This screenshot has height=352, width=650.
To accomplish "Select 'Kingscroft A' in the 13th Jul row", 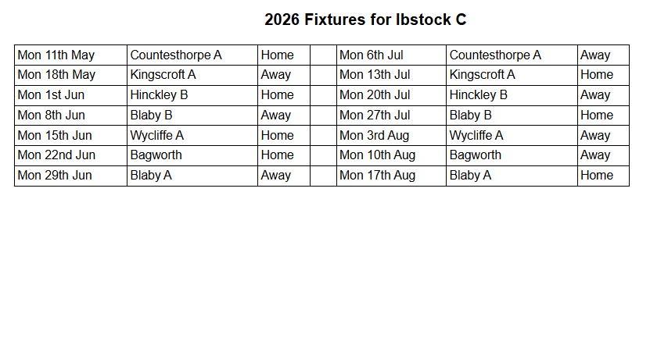I will [x=483, y=75].
